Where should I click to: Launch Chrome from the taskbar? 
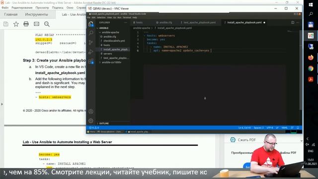[x=311, y=69]
